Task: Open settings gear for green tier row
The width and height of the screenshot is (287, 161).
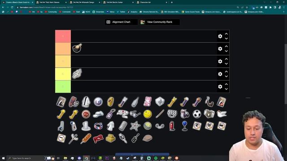Action: pos(220,86)
